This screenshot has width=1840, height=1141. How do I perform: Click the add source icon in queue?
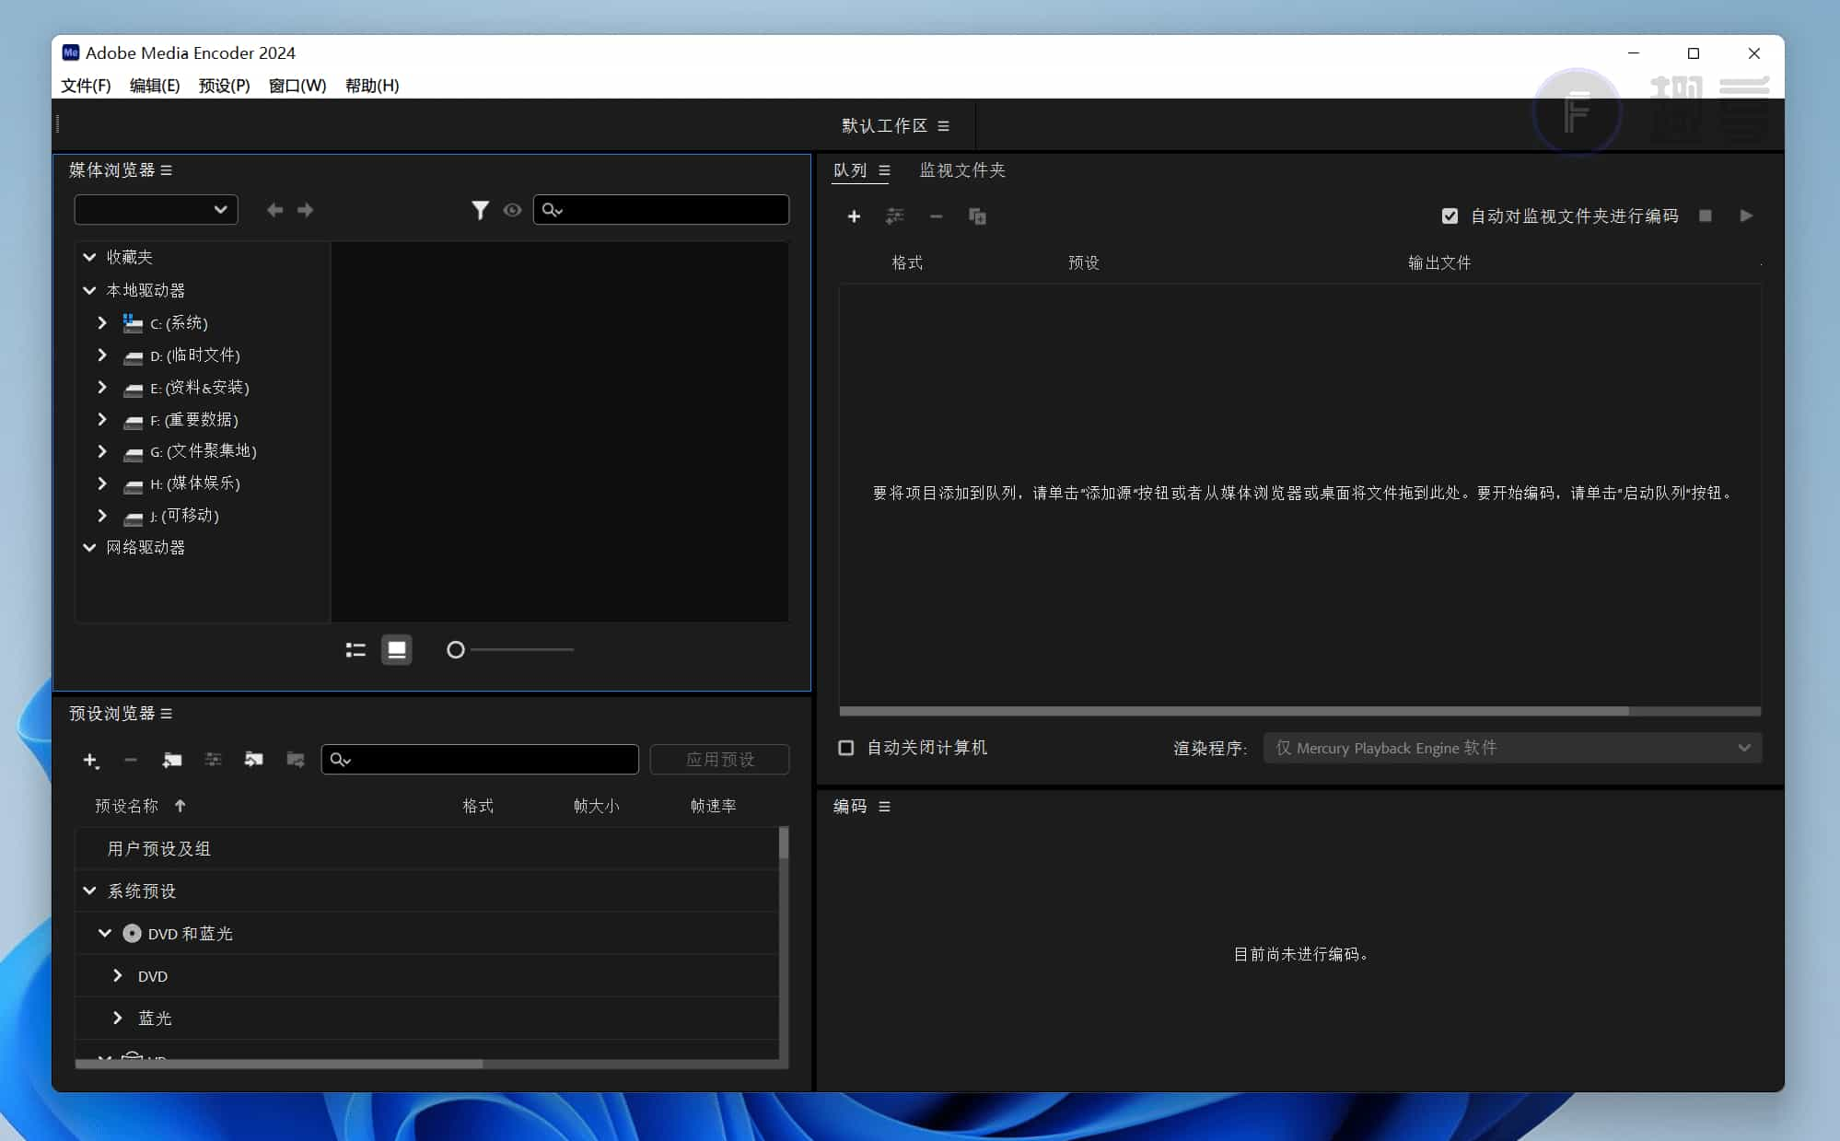855,215
